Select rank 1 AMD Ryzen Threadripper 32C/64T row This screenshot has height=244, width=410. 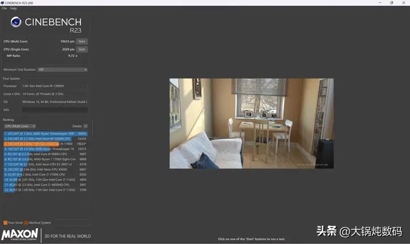point(46,134)
